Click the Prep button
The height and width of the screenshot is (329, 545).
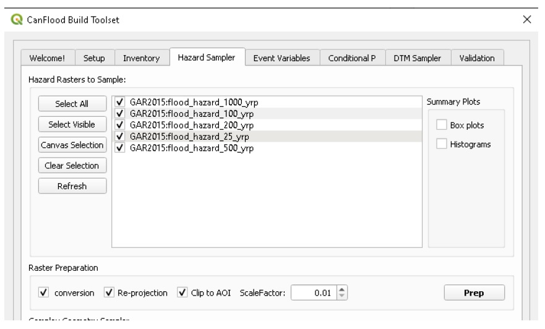474,293
